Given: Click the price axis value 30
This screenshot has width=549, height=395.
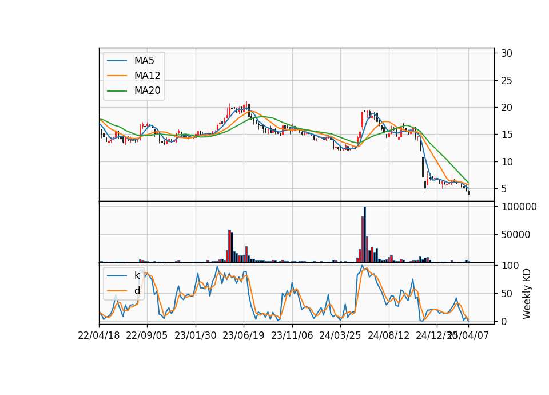Looking at the screenshot, I should tap(507, 53).
